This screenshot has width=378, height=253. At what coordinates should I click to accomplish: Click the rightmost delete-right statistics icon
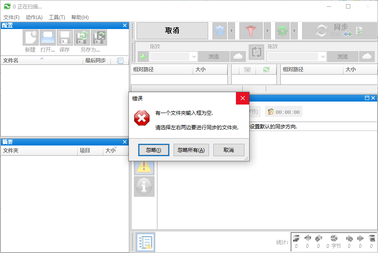tap(372, 238)
